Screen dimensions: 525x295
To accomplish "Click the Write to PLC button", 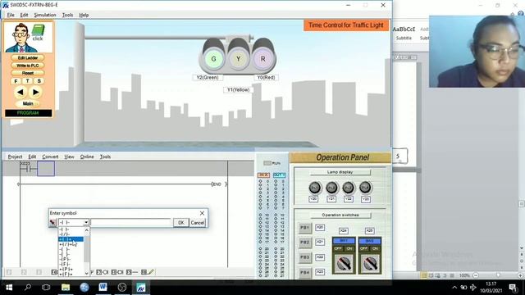I will tap(28, 66).
